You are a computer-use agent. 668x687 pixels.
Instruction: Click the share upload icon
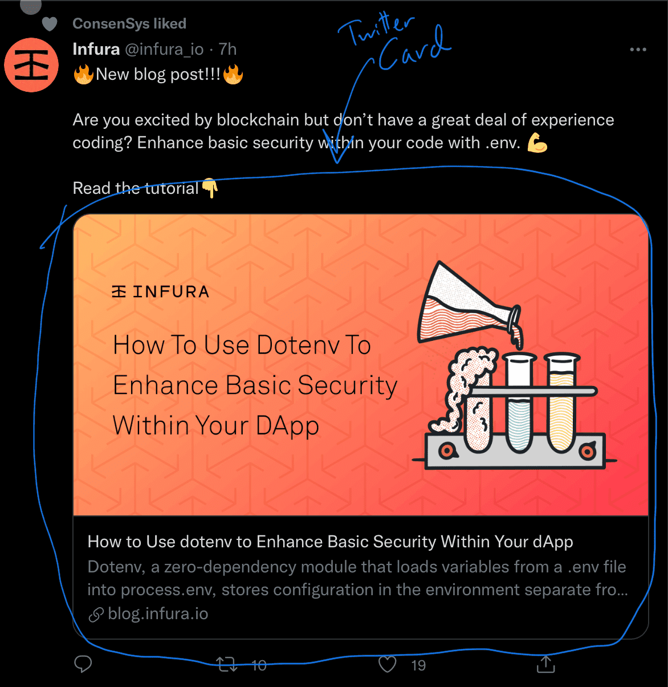coord(545,664)
